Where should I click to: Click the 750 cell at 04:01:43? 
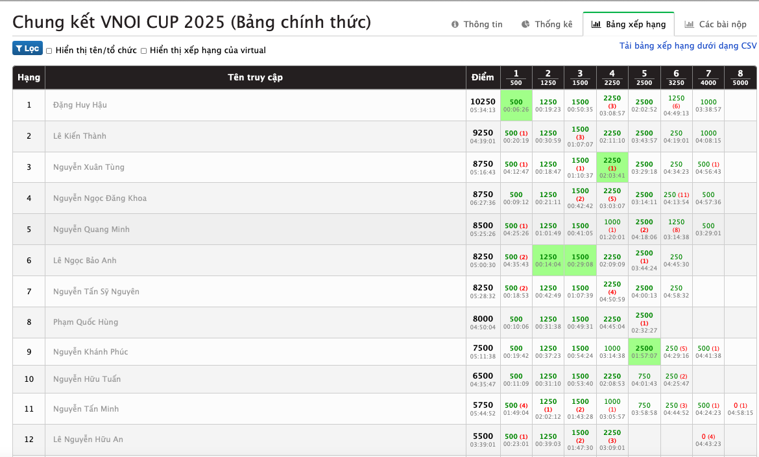(x=644, y=379)
